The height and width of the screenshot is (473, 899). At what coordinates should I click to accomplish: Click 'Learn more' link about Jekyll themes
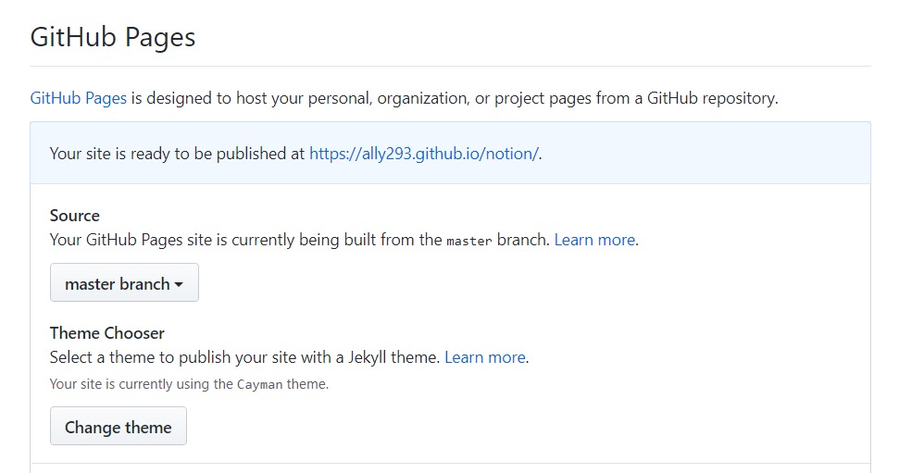[x=485, y=357]
